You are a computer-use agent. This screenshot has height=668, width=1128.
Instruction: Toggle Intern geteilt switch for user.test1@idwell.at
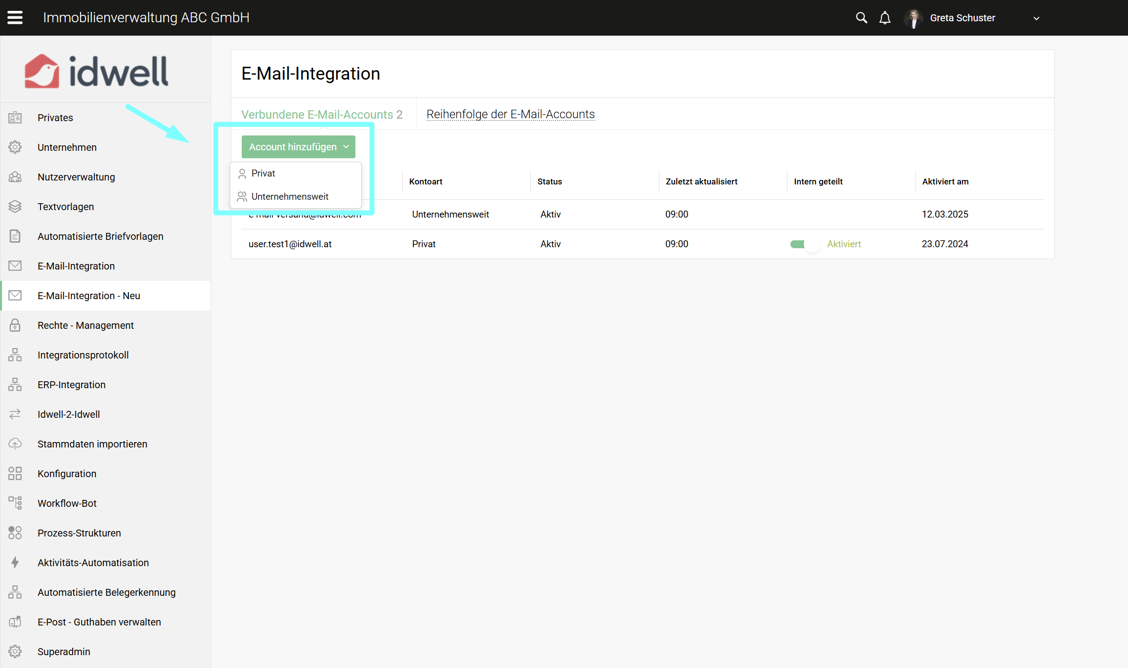coord(804,244)
